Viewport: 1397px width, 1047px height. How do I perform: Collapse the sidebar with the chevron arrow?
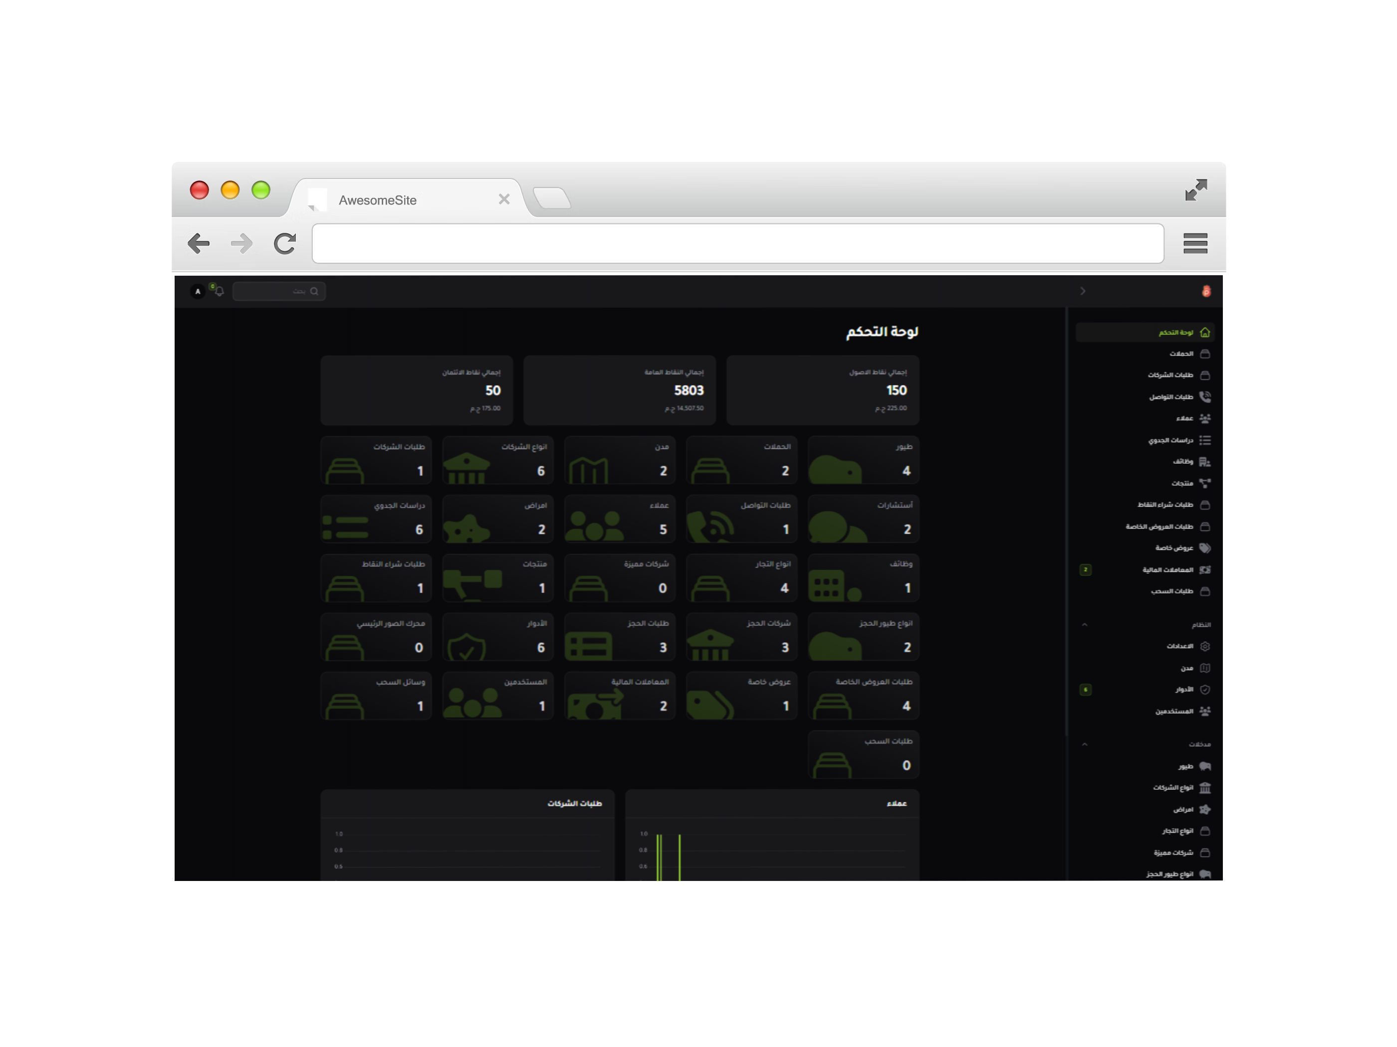[1083, 291]
